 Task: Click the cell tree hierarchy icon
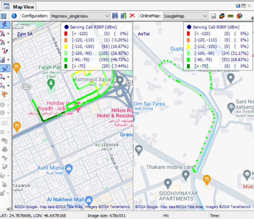4,141
